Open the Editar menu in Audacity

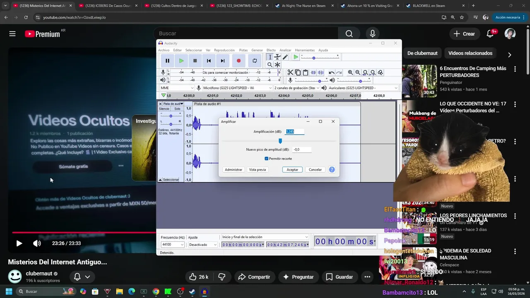(x=177, y=50)
